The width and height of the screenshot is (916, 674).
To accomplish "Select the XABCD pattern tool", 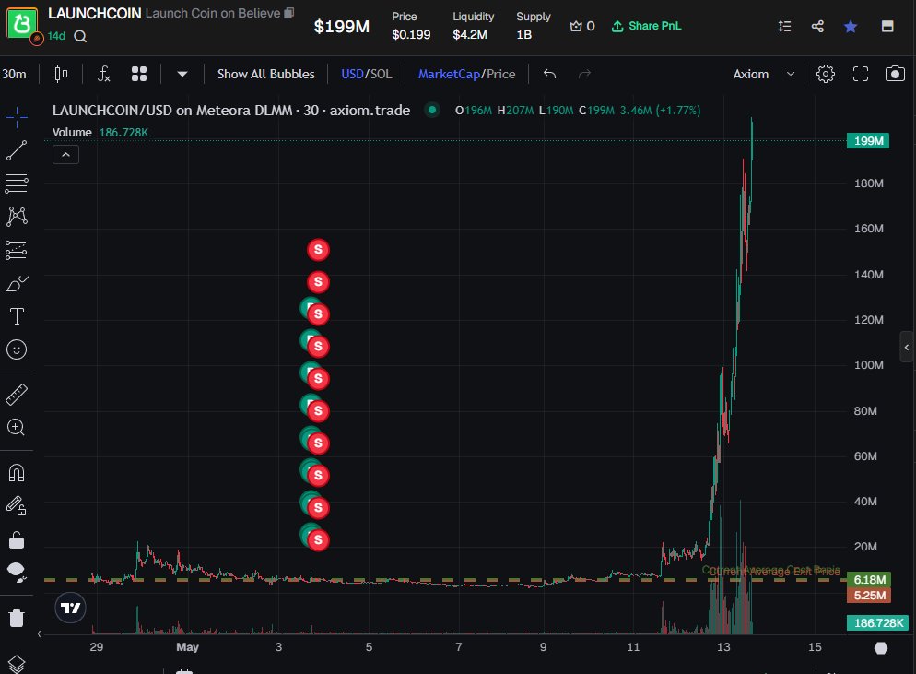I will (x=17, y=217).
